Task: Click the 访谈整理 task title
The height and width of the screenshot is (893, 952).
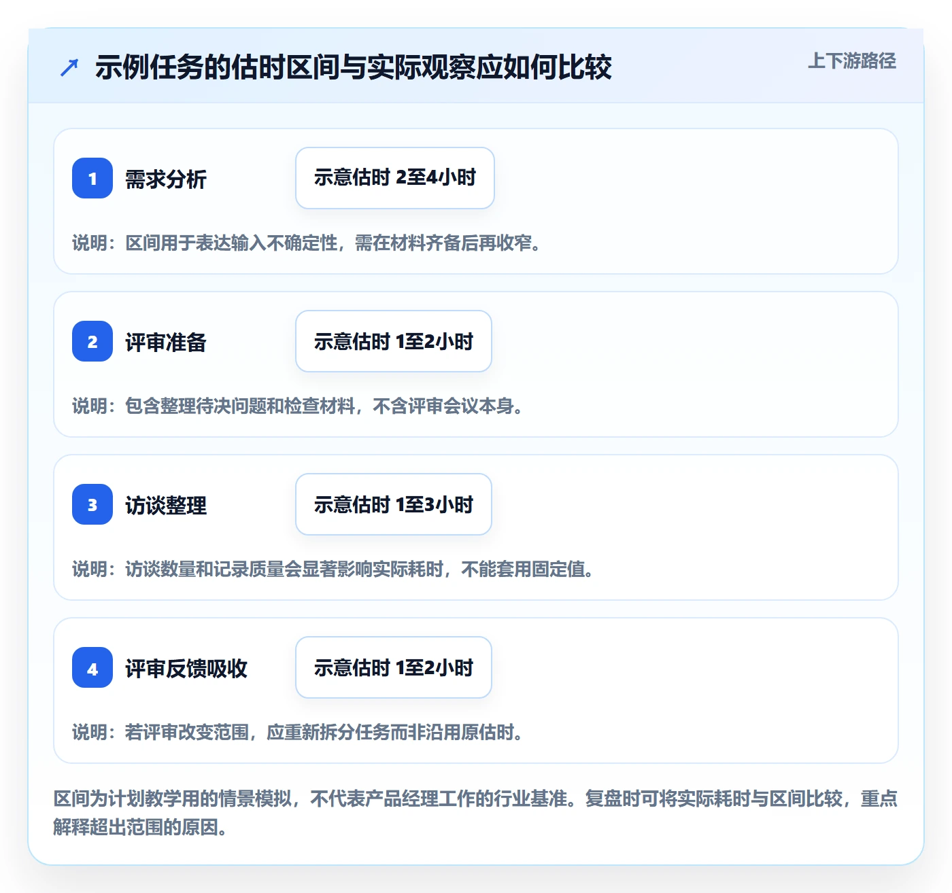Action: [x=166, y=506]
